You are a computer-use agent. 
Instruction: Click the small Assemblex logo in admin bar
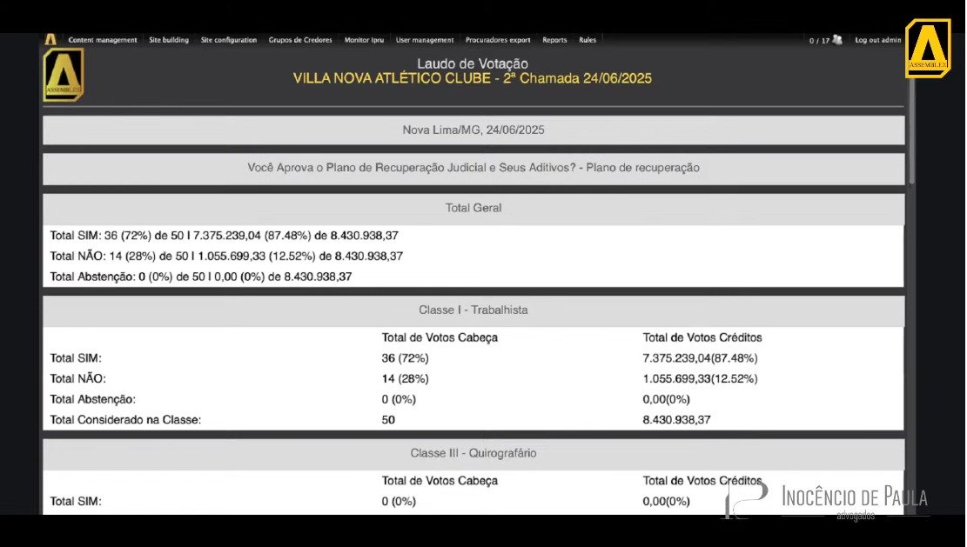[x=50, y=39]
